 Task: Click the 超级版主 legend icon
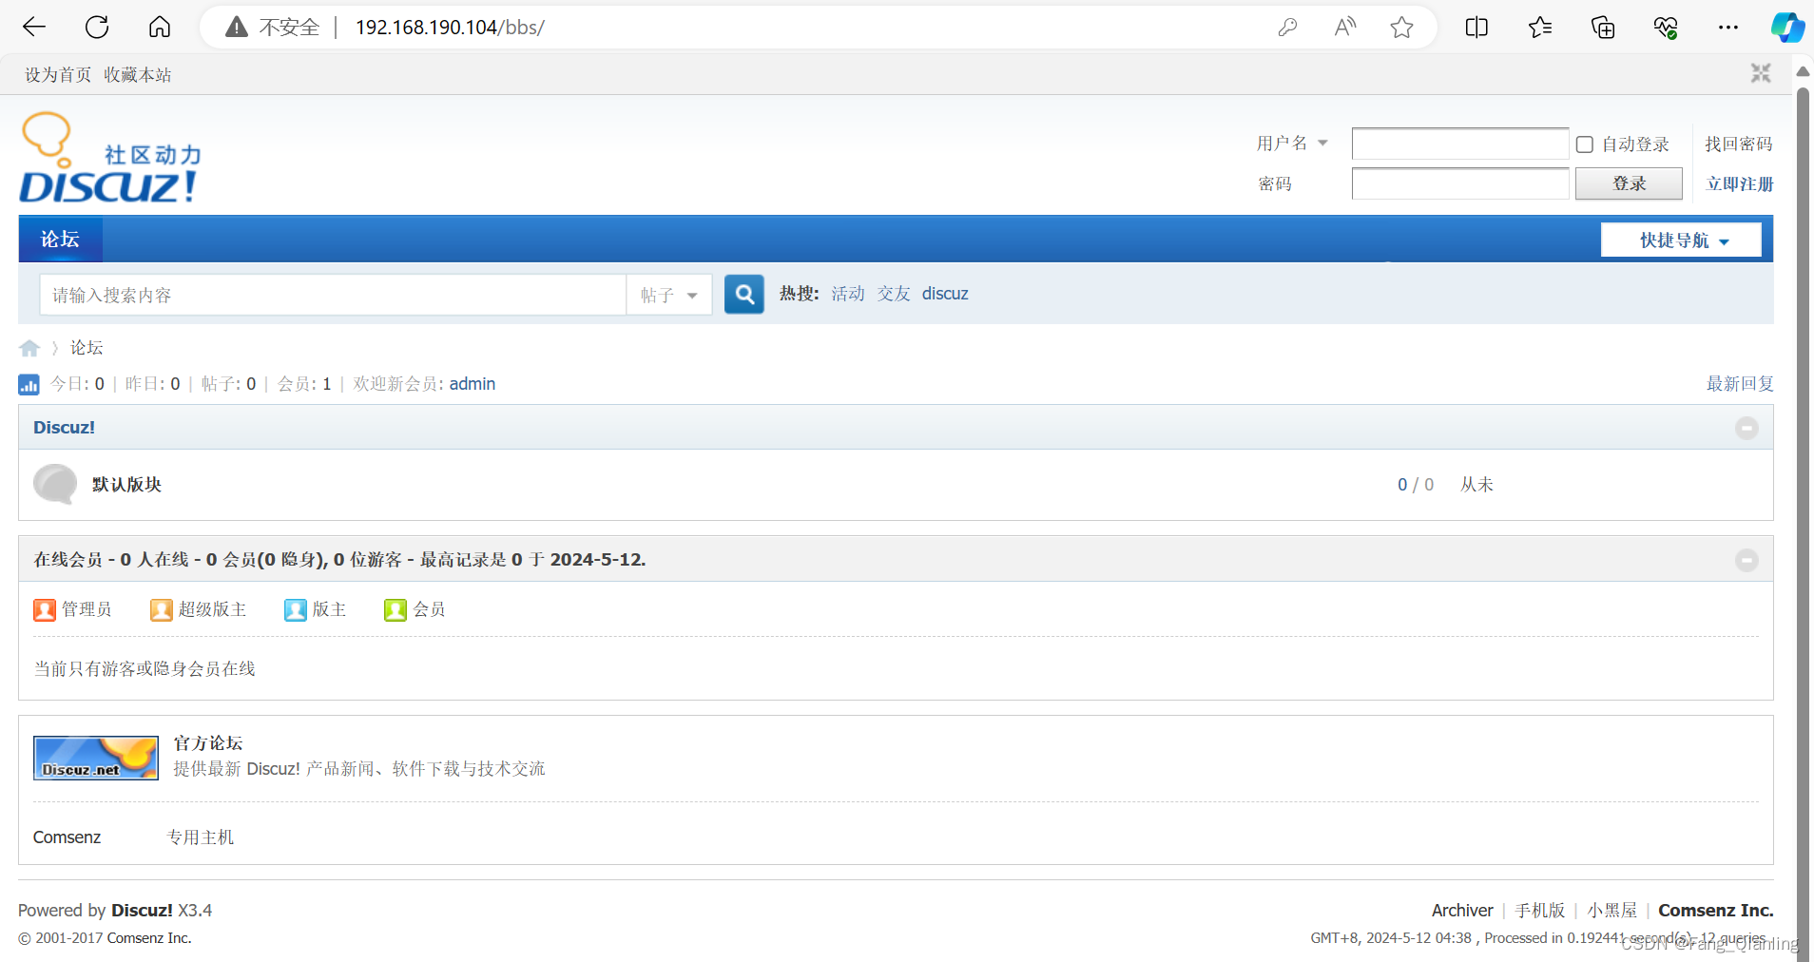click(x=162, y=609)
